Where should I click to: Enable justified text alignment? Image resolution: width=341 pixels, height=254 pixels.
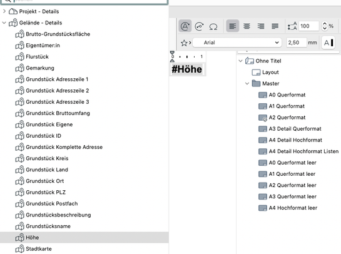[x=275, y=26]
